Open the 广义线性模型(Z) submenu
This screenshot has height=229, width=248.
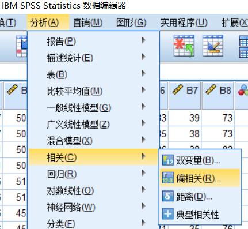[x=94, y=124]
